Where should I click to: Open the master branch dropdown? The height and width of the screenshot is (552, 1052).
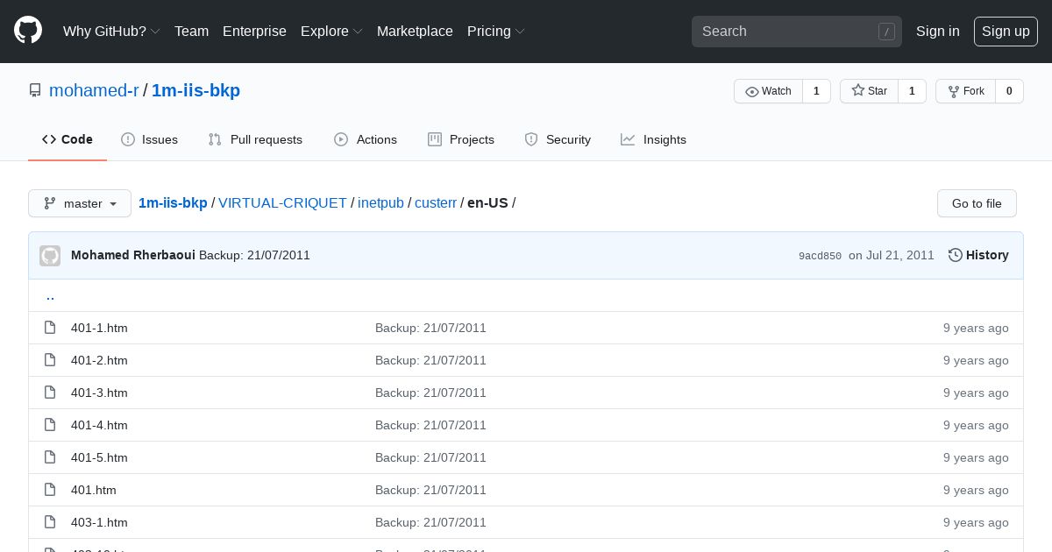click(80, 203)
